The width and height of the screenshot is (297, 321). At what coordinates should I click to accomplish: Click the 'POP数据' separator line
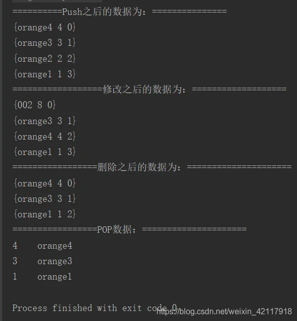[130, 229]
